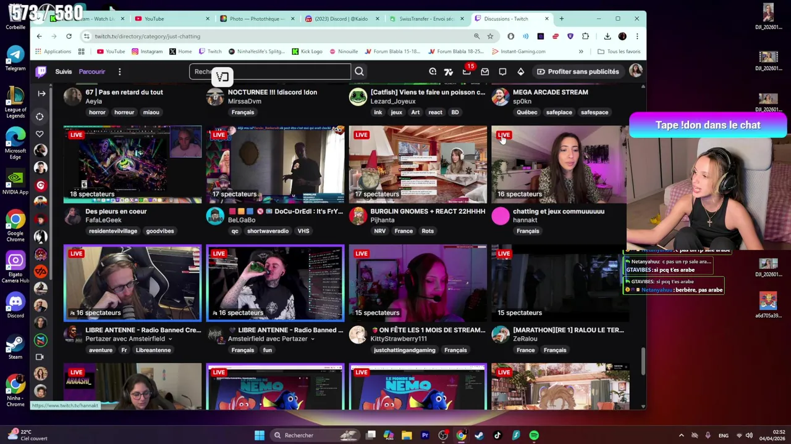
Task: Open the Applications bookmark shortcut
Action: click(x=53, y=52)
